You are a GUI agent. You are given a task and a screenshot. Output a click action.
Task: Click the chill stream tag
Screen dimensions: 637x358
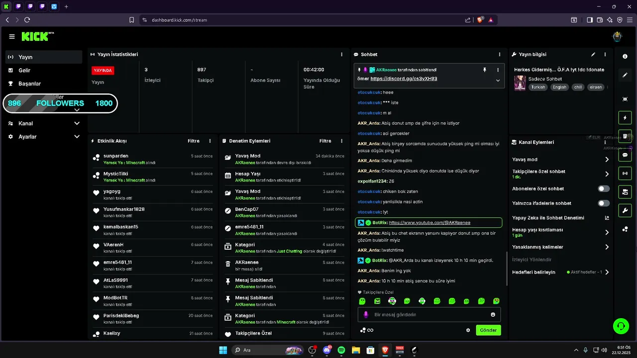tap(578, 87)
